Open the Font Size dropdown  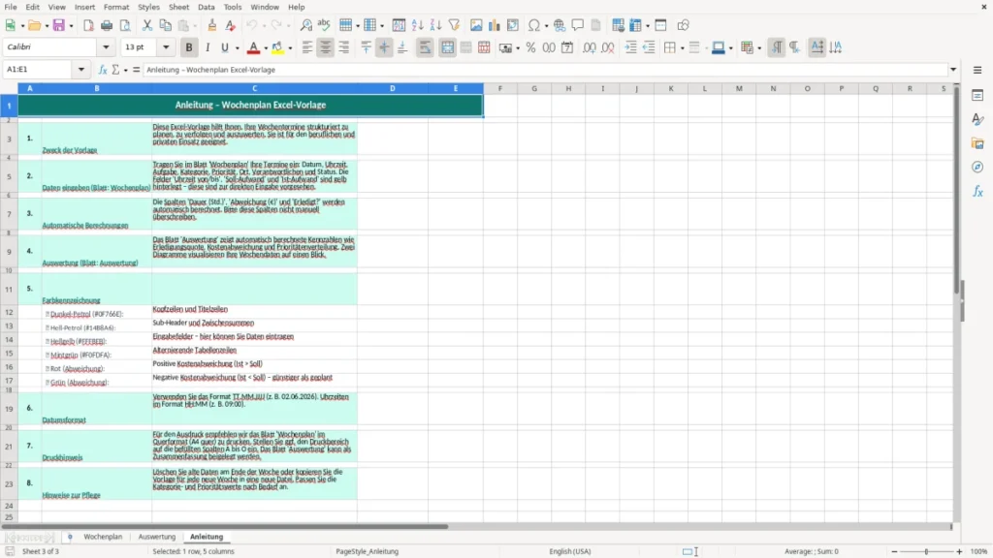[166, 46]
